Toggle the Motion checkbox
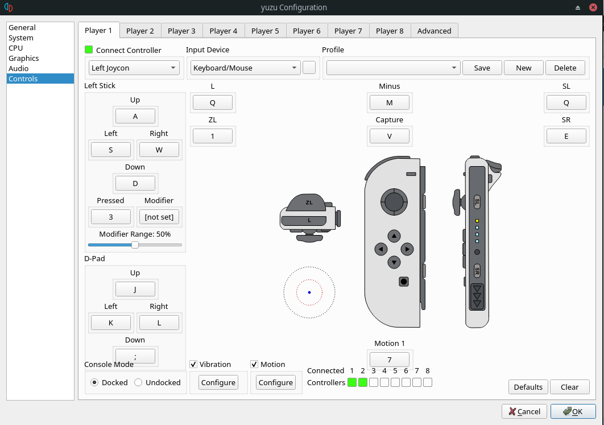This screenshot has width=604, height=425. [254, 364]
